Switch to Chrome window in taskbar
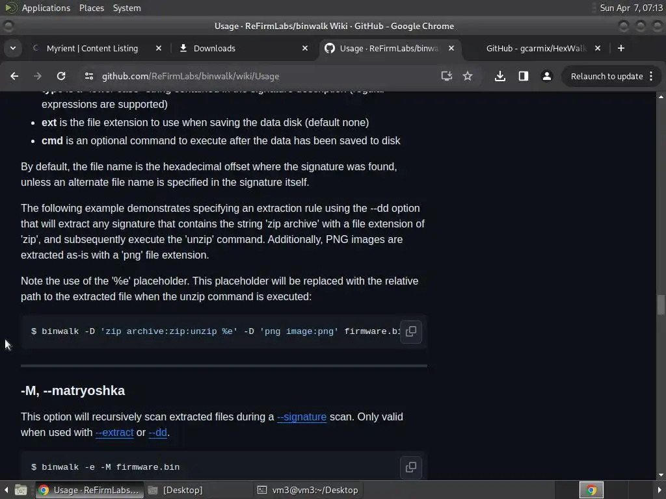The image size is (666, 499). (89, 490)
